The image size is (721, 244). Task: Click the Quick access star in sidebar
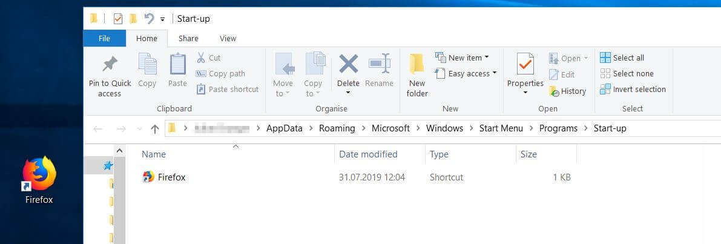(x=108, y=165)
